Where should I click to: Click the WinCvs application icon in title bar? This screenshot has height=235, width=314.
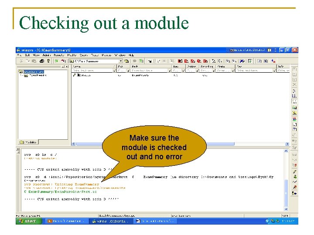tap(18, 50)
